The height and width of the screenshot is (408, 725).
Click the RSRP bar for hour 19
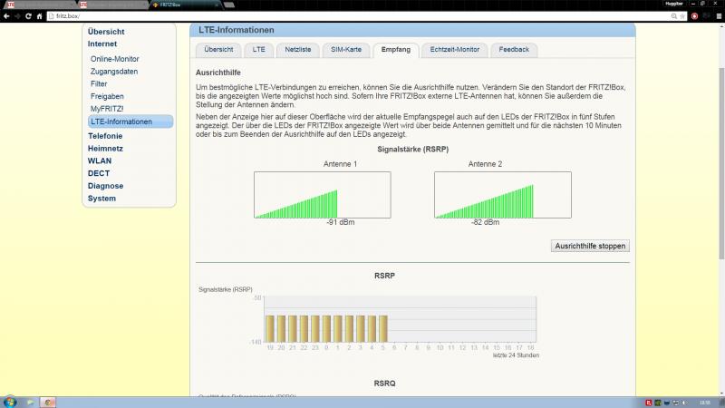point(270,329)
